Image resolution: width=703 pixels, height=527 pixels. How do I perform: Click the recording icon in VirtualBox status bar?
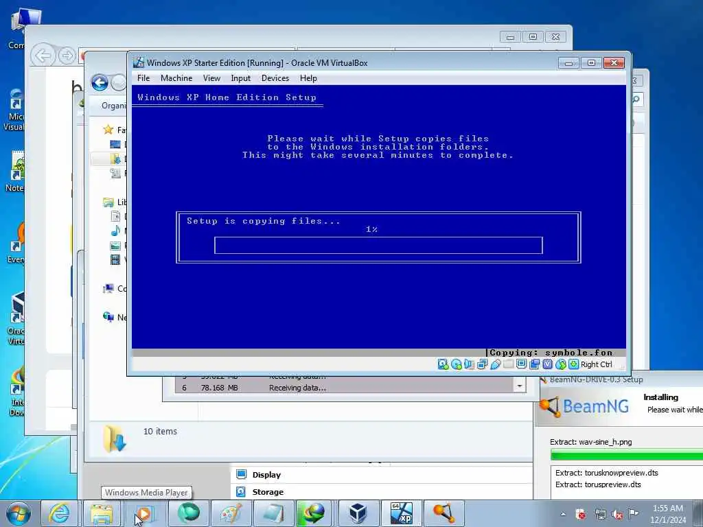[x=534, y=364]
